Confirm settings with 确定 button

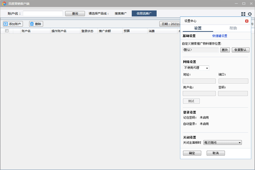click(192, 153)
